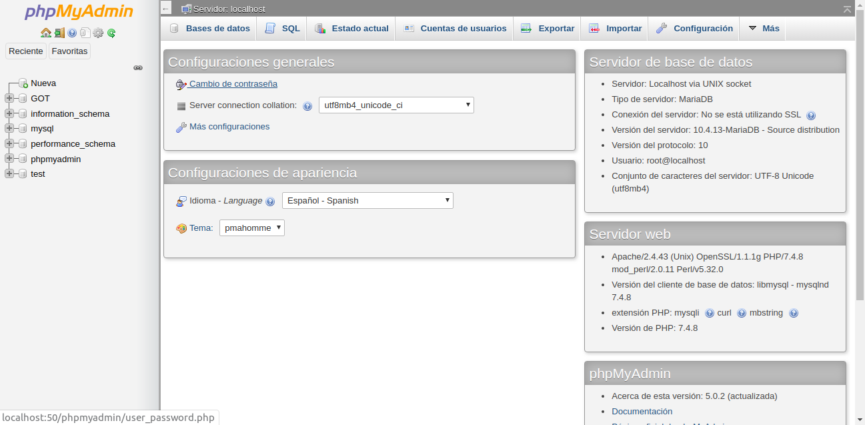Click the Nueva new-database icon
Screen dimensions: 865x425
click(23, 83)
